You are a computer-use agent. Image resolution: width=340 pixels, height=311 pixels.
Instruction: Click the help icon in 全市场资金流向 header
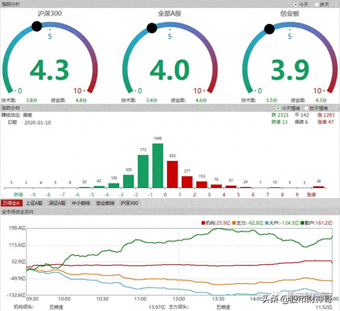(336, 212)
